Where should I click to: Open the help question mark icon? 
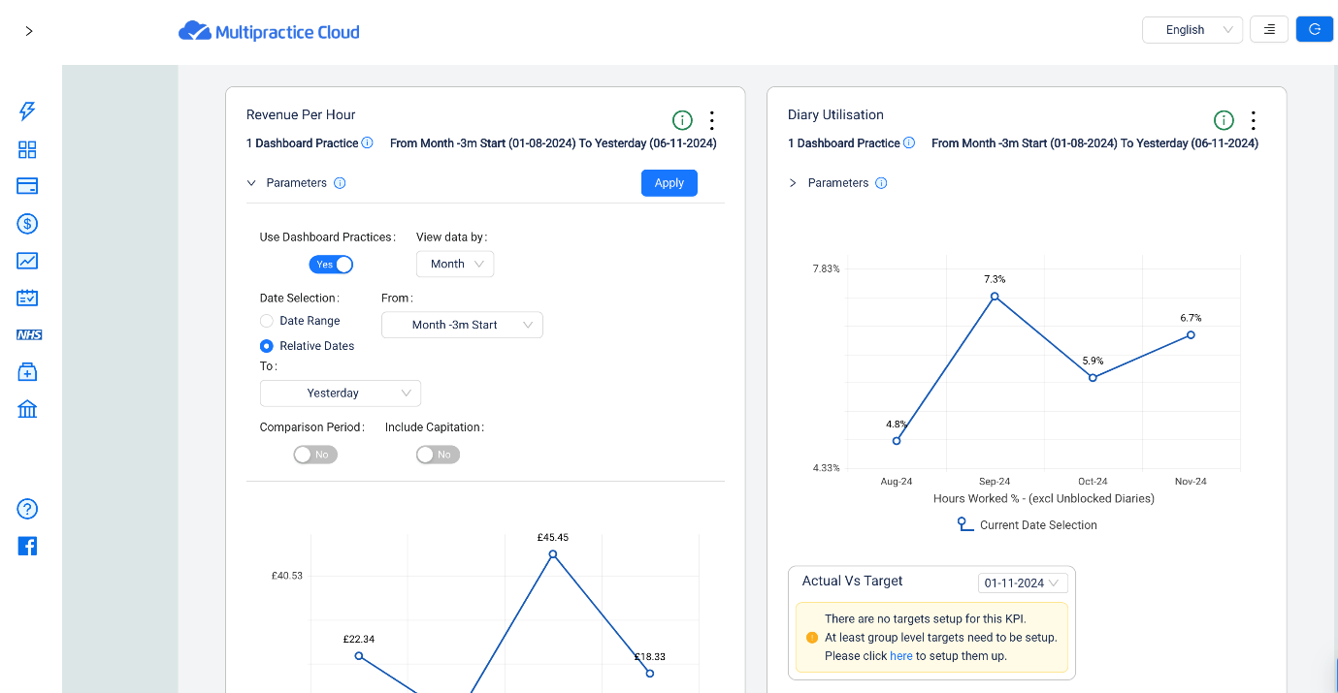pos(27,509)
